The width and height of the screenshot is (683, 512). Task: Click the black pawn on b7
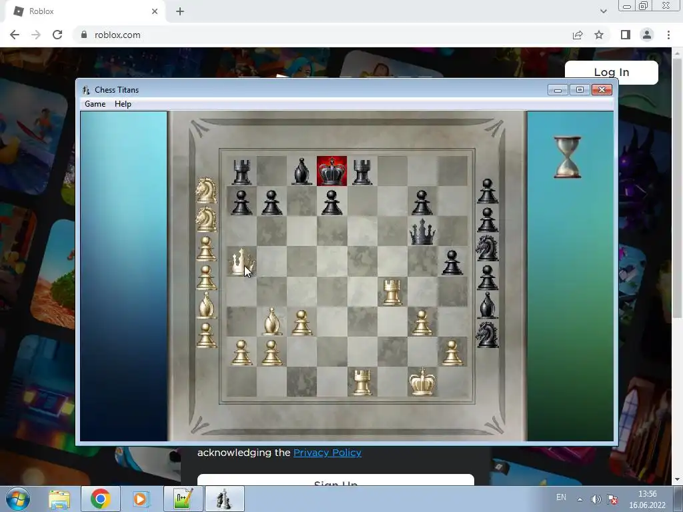[272, 203]
